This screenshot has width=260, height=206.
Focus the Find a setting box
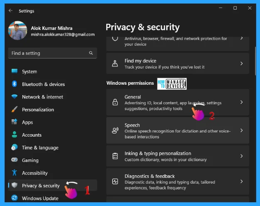53,53
